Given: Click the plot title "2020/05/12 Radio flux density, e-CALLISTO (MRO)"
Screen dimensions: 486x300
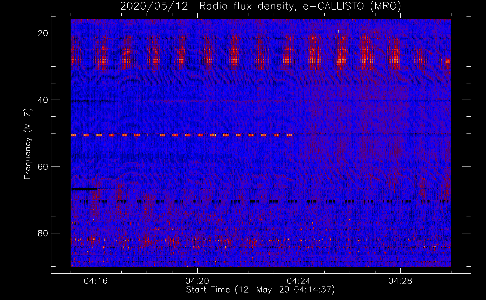Looking at the screenshot, I should point(260,6).
